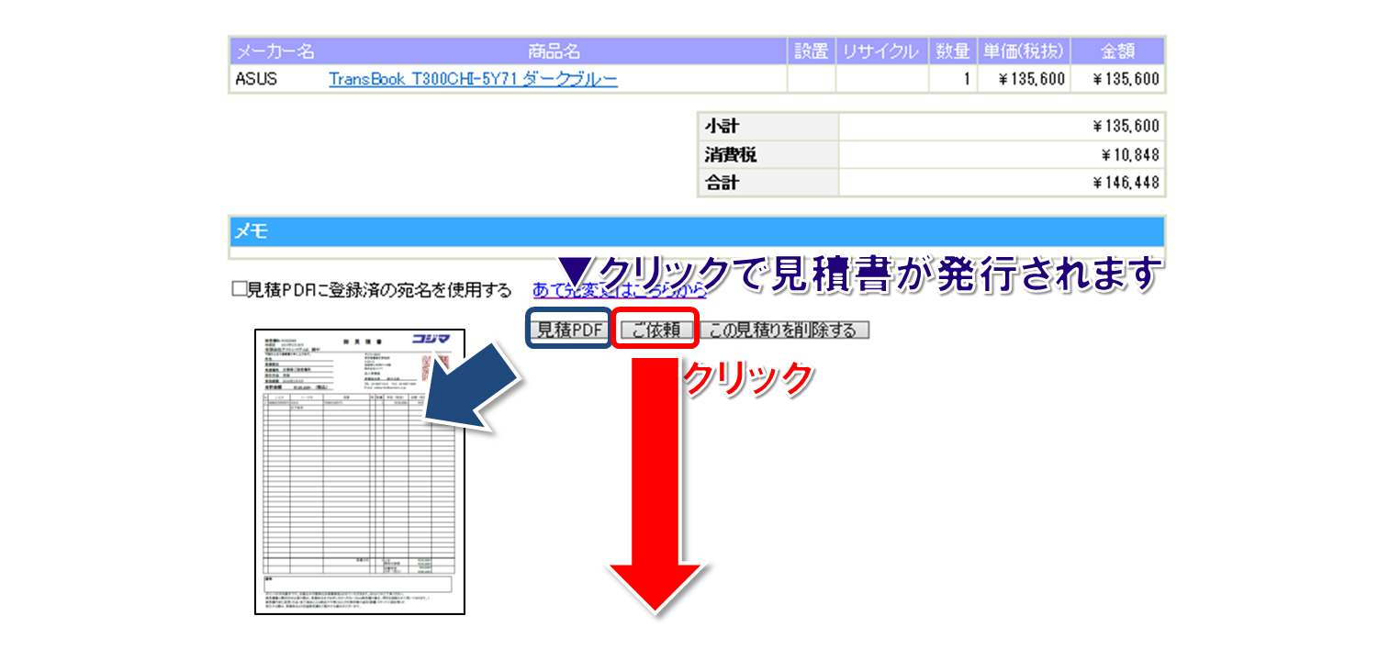Click the メモ section header
This screenshot has width=1378, height=672.
[697, 231]
